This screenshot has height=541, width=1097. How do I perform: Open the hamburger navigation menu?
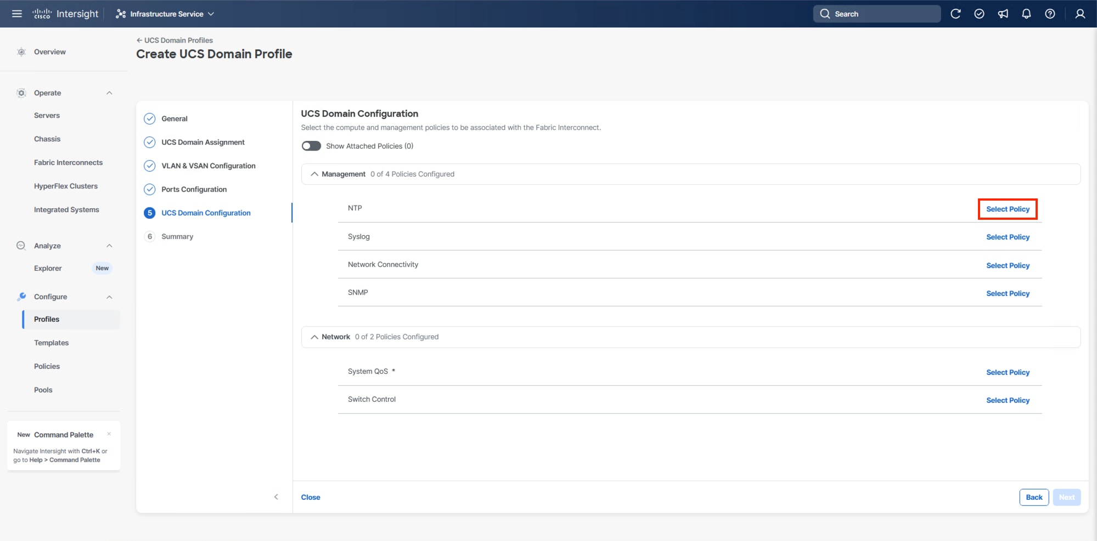pyautogui.click(x=16, y=14)
